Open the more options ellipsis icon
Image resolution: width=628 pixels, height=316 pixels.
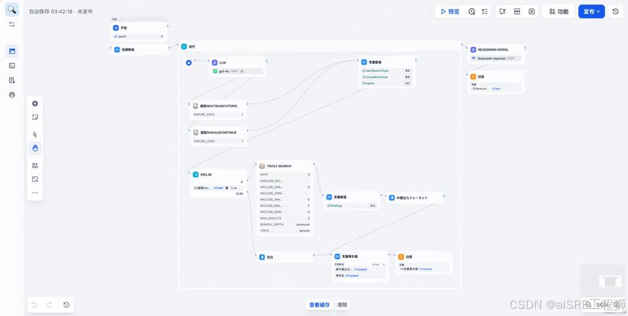click(x=35, y=192)
